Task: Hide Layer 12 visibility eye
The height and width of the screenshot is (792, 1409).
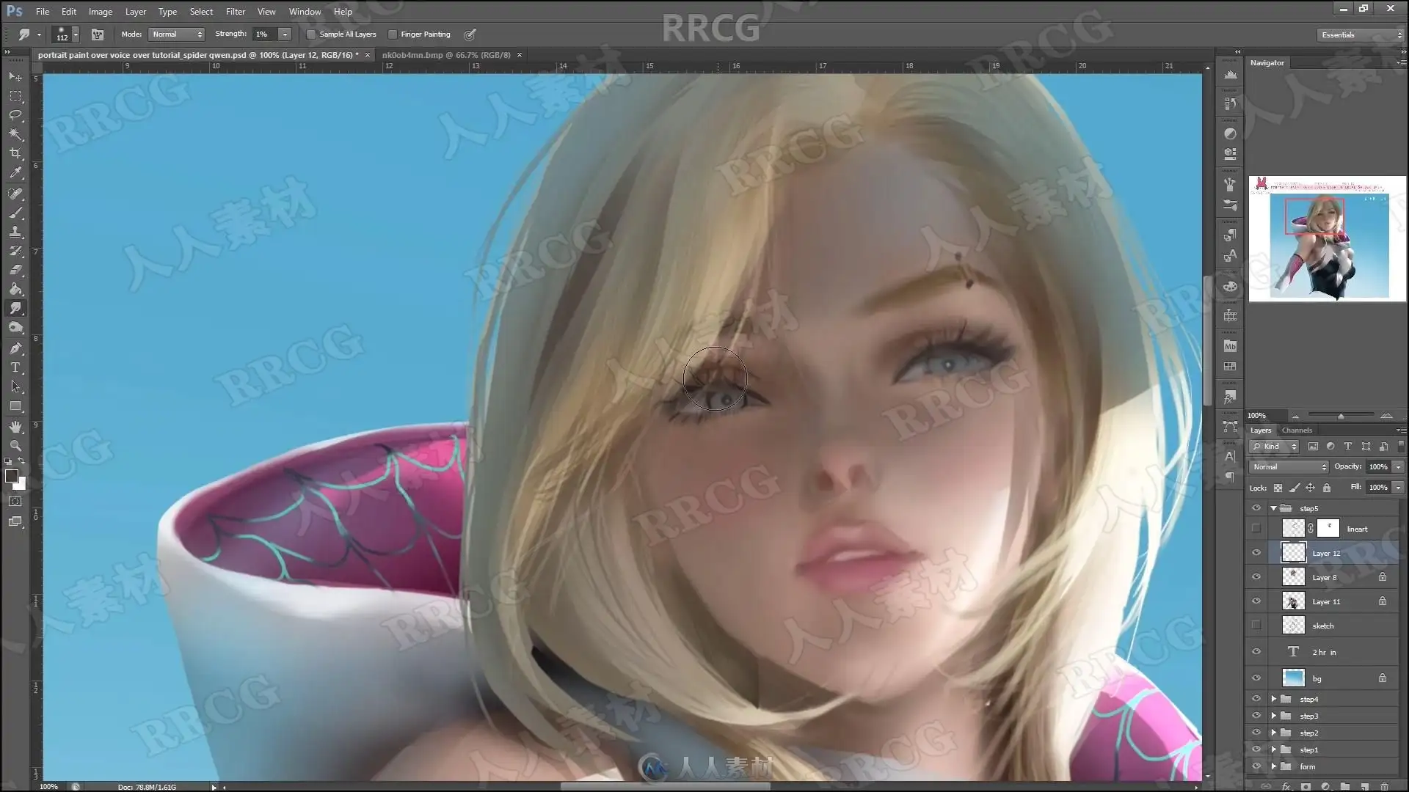Action: 1256,553
